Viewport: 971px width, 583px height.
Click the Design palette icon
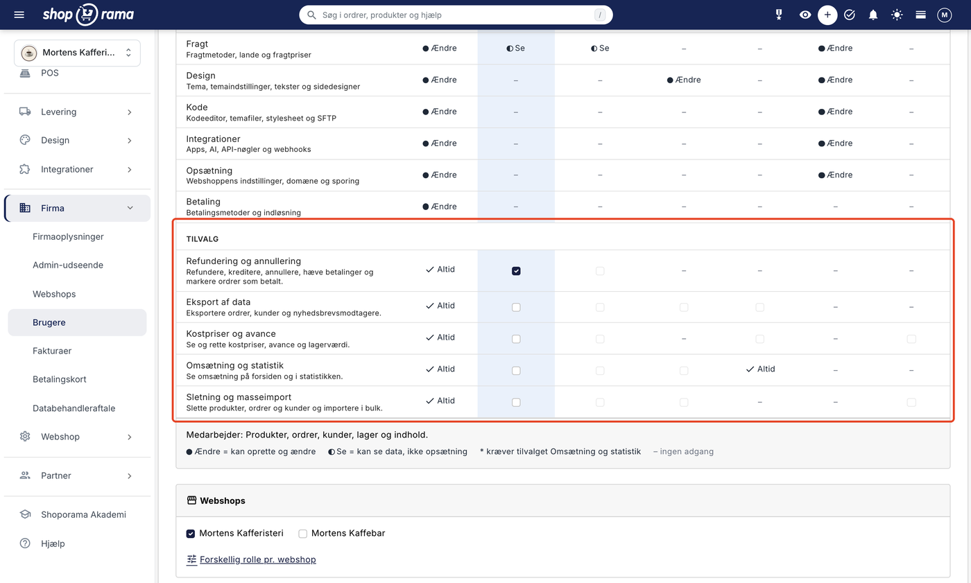pyautogui.click(x=25, y=140)
